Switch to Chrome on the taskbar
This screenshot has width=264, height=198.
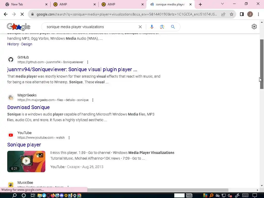point(79,195)
